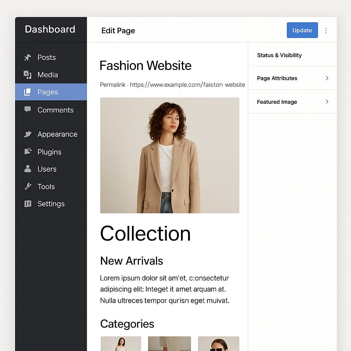Edit the Fashion Website page title
The height and width of the screenshot is (351, 351).
coord(145,65)
